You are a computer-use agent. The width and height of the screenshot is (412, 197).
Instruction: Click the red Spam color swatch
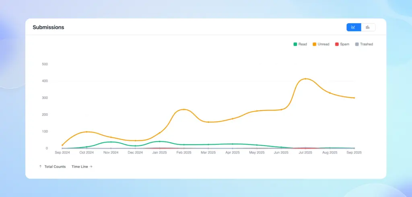click(x=337, y=44)
